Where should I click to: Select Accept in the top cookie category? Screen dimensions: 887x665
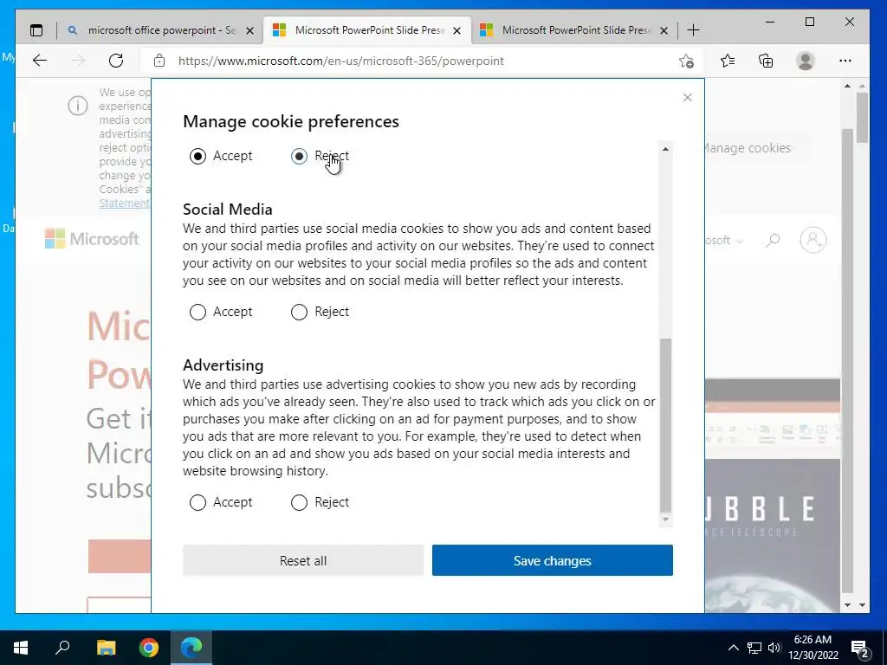coord(198,156)
